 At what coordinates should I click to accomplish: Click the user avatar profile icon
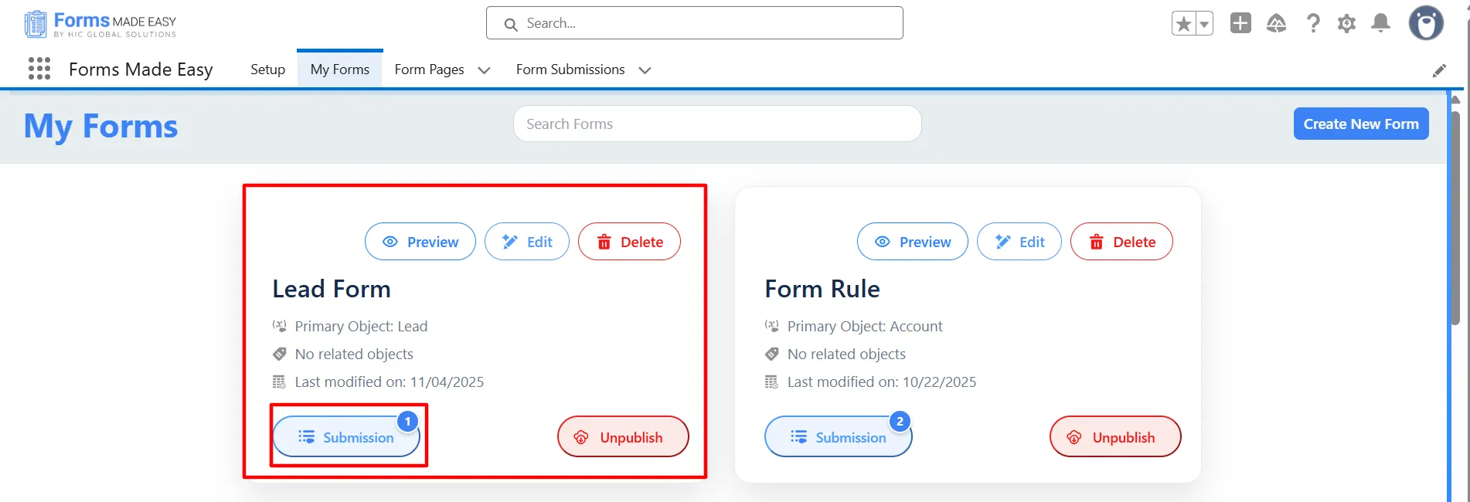1426,23
